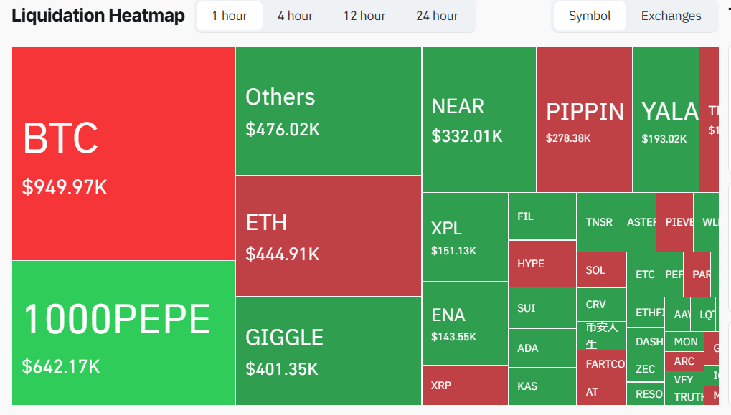Click the red BTC heatmap tile
Screen dimensions: 731x415
pyautogui.click(x=123, y=153)
